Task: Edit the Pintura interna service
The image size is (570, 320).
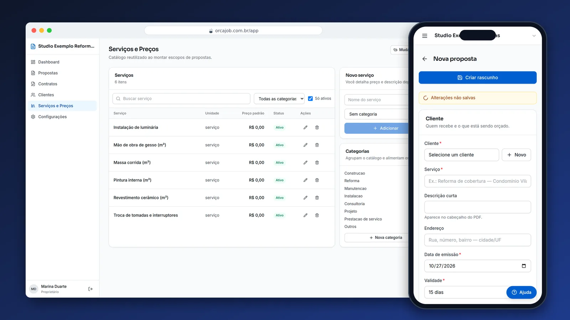Action: coord(305,180)
